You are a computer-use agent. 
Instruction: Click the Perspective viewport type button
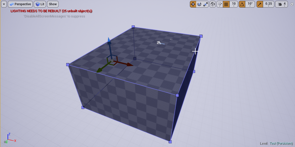[x=20, y=4]
